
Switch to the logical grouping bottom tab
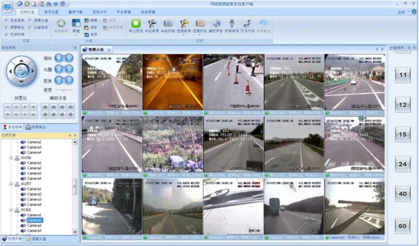point(37,239)
